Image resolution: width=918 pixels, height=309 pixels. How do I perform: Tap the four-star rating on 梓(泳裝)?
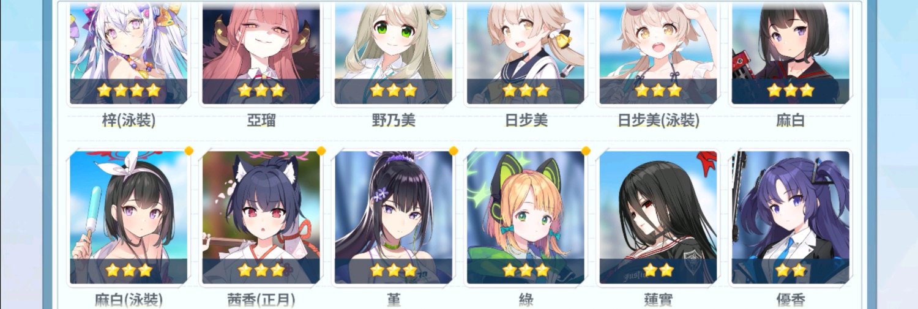click(x=129, y=91)
